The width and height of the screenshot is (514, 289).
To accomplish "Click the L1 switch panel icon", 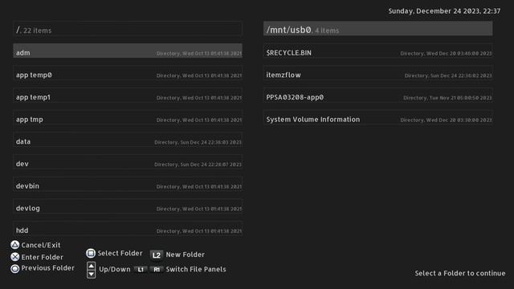I will tap(141, 270).
